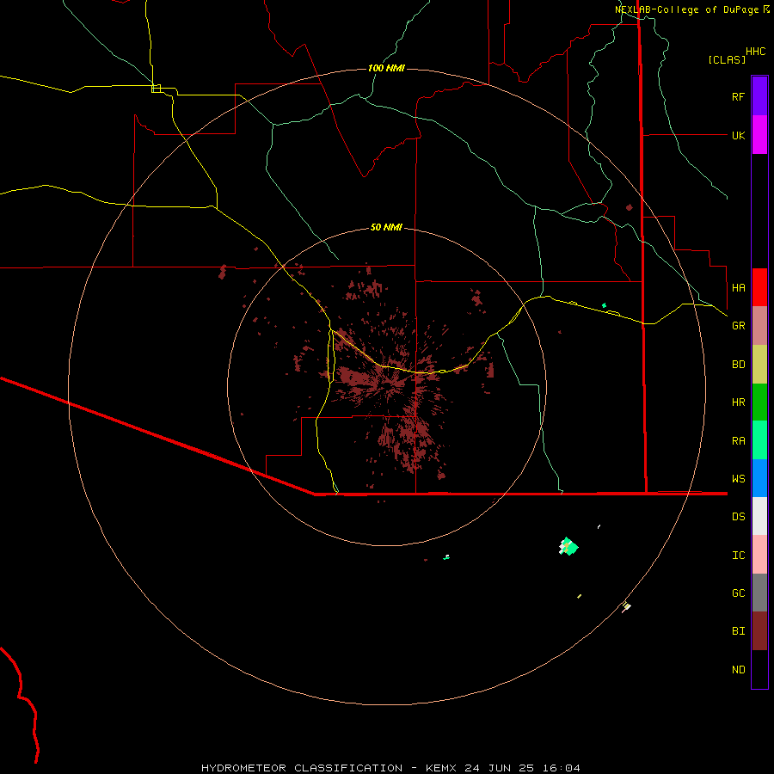The height and width of the screenshot is (774, 774).
Task: Click the purple RF legend color swatch
Action: pos(759,96)
